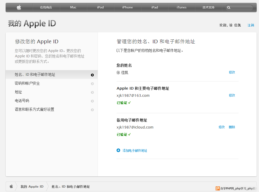The width and height of the screenshot is (259, 192).
Task: Click 我的 Apple ID in the breadcrumb
Action: tap(32, 187)
